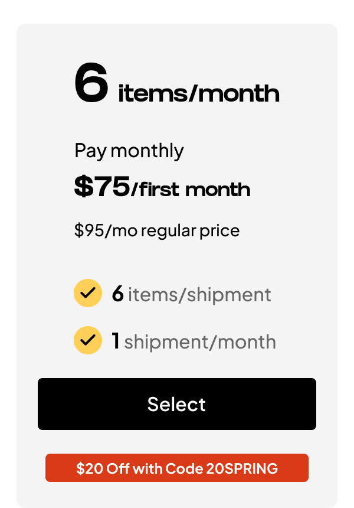This screenshot has height=508, width=354.
Task: Click the Select button
Action: [176, 404]
